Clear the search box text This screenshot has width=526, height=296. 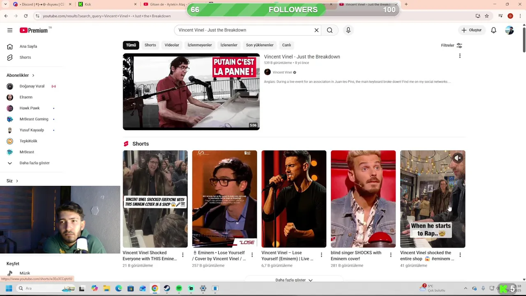316,30
